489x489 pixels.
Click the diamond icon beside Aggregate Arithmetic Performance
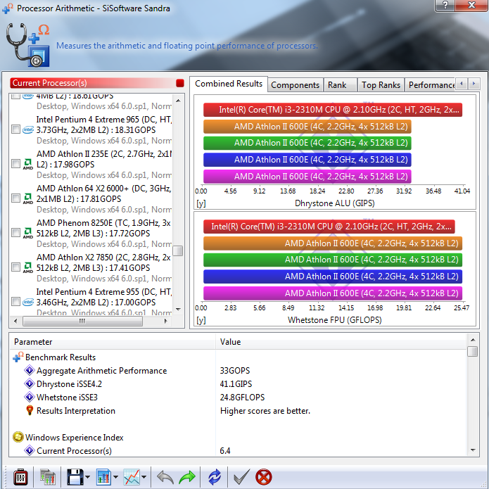pyautogui.click(x=30, y=370)
